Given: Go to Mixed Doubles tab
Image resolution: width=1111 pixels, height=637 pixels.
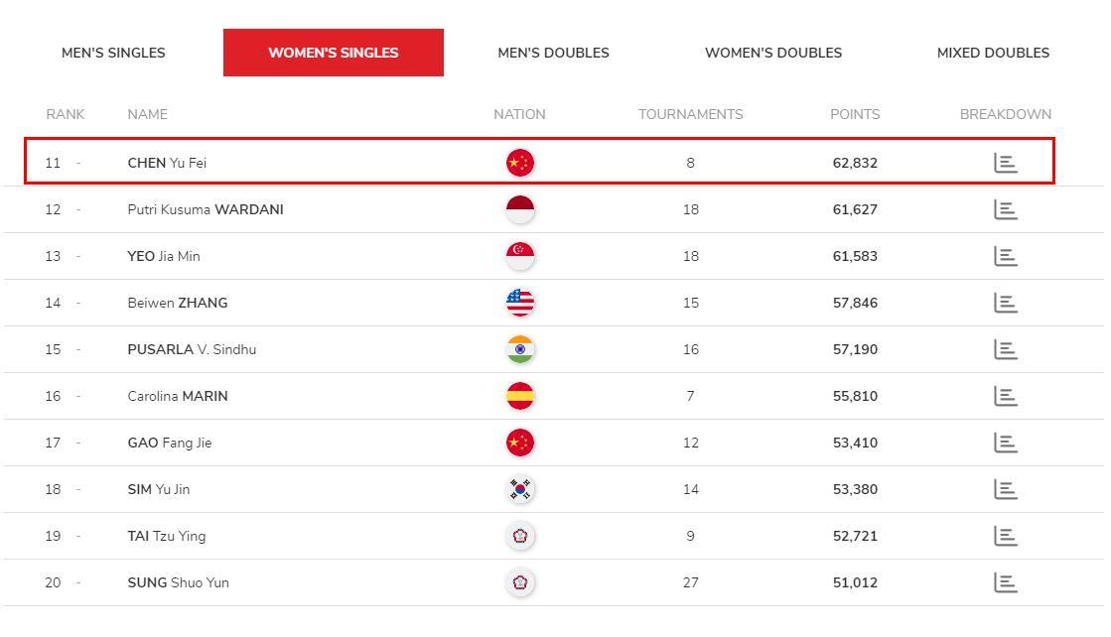Looking at the screenshot, I should coord(994,53).
